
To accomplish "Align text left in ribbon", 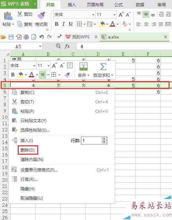I will click(x=139, y=24).
